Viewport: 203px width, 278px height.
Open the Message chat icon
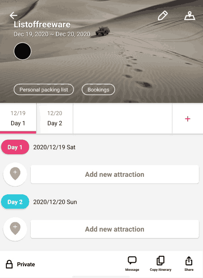132,264
